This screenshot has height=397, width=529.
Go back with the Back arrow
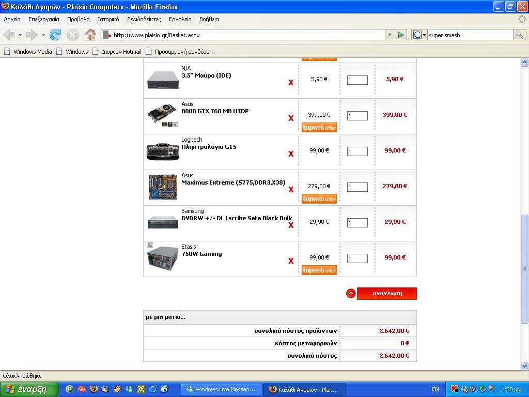[9, 35]
